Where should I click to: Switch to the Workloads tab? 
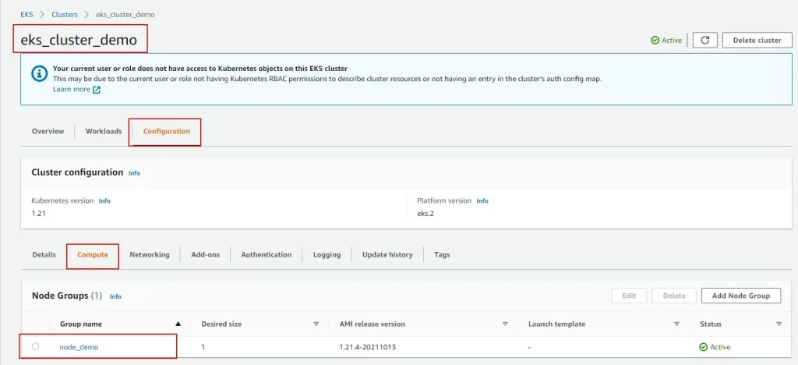point(104,131)
